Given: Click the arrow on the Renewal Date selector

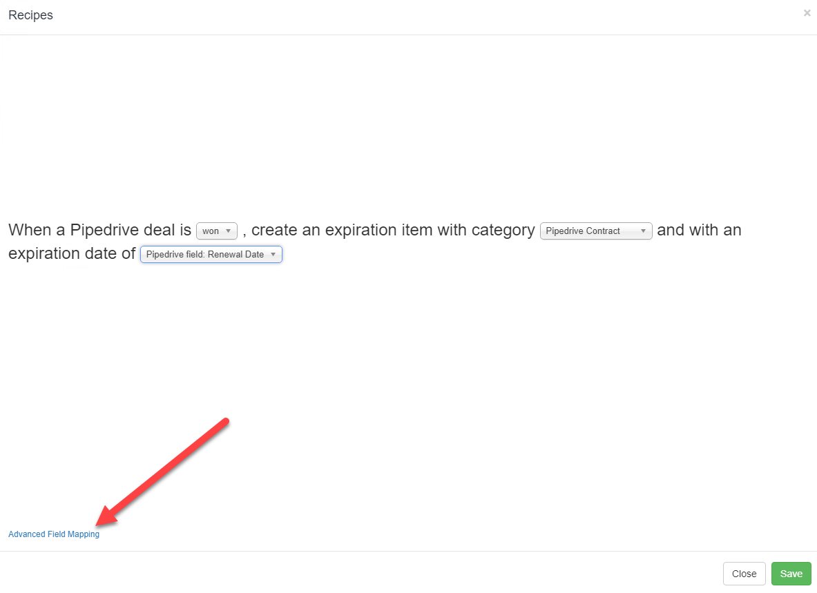Looking at the screenshot, I should (x=273, y=254).
